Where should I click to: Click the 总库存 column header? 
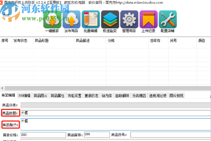click(159, 41)
